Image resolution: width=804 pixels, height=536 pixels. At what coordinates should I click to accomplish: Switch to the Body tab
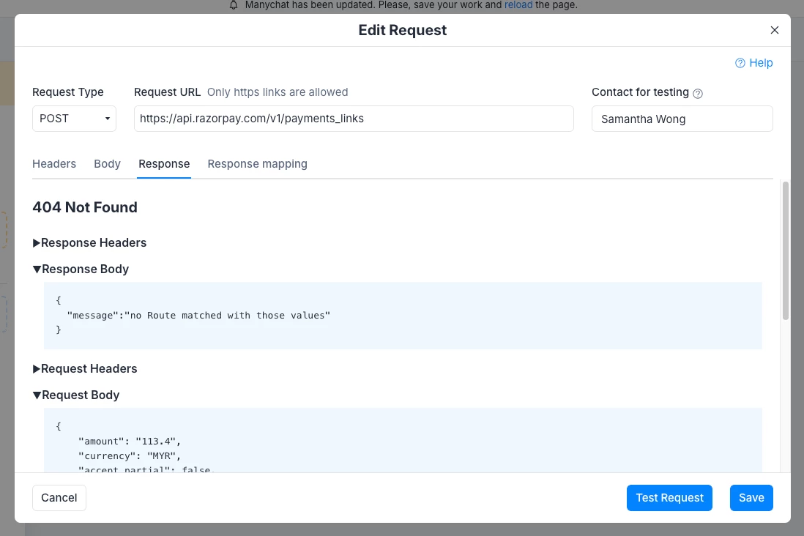[x=107, y=163]
